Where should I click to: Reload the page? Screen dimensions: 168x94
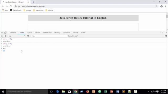click(x=10, y=6)
